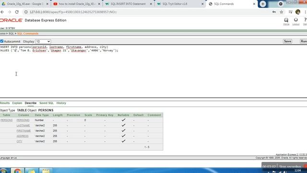The height and width of the screenshot is (173, 307).
Task: Click the PERSONID column link
Action: (23, 120)
